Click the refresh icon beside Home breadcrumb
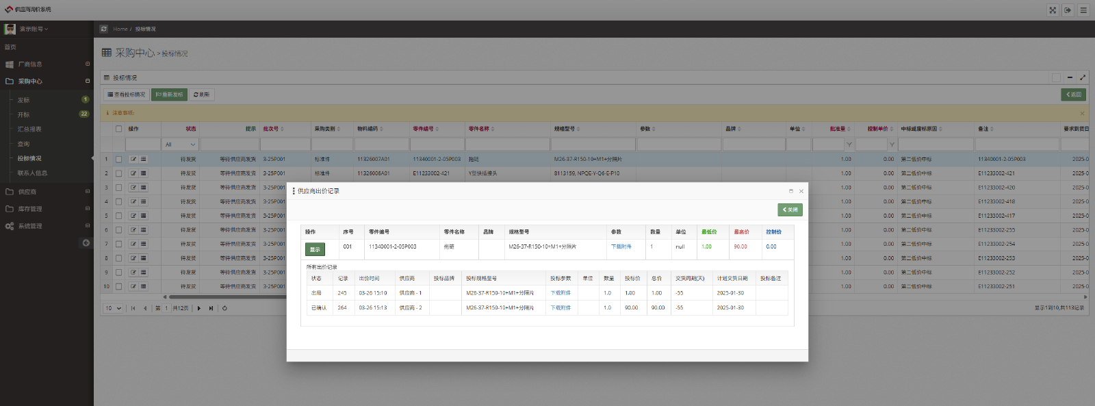Viewport: 1095px width, 406px height. click(104, 29)
